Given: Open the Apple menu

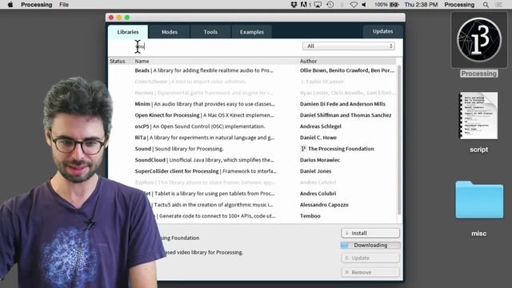Looking at the screenshot, I should (x=10, y=5).
